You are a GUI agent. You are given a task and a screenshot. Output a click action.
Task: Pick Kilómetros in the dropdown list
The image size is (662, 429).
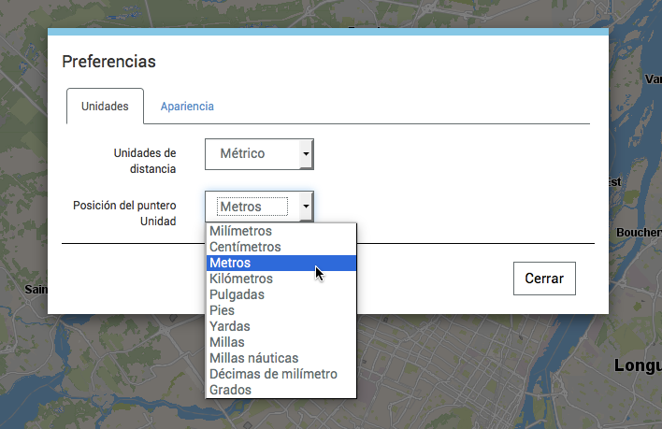281,279
